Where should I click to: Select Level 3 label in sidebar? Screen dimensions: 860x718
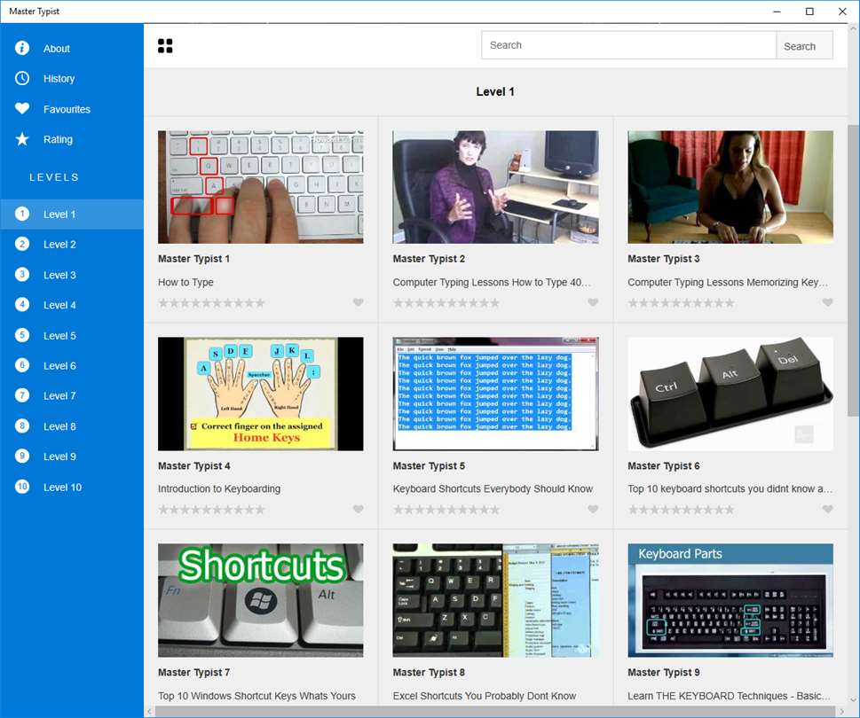click(59, 275)
